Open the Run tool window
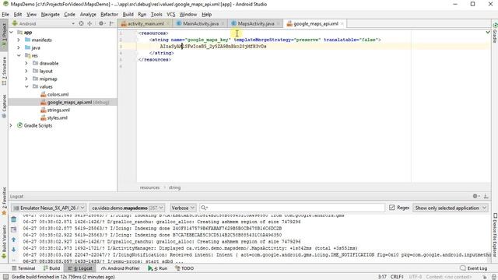Viewport: 498px width, 280px height. tap(157, 268)
